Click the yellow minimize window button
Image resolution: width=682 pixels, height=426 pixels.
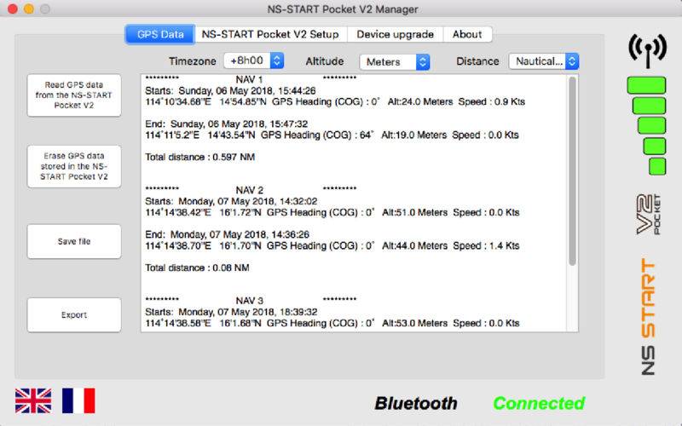29,9
